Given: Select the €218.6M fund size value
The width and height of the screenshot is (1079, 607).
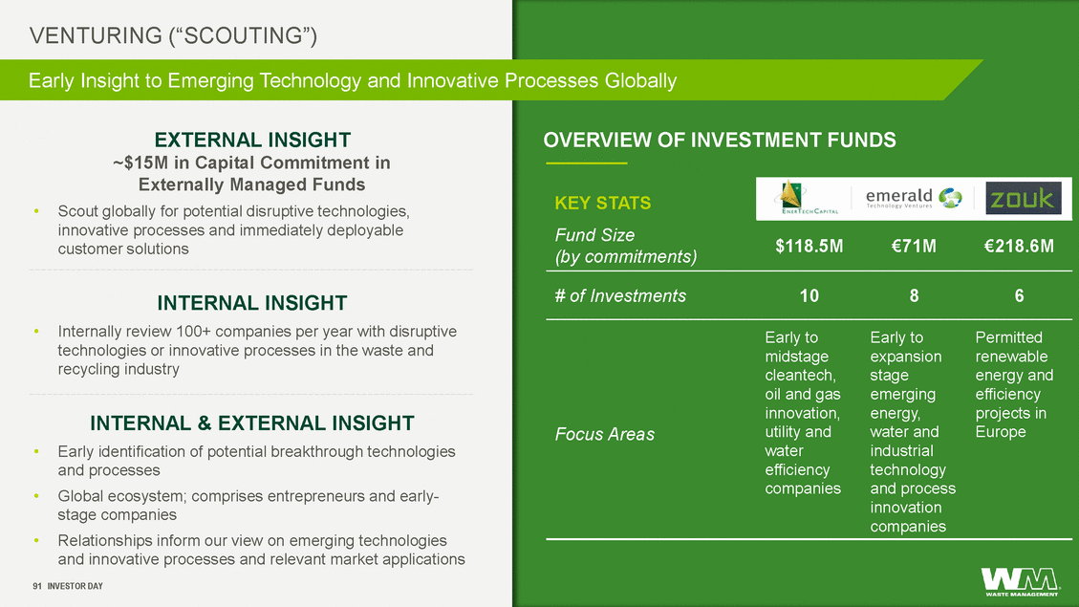Looking at the screenshot, I should click(1019, 247).
